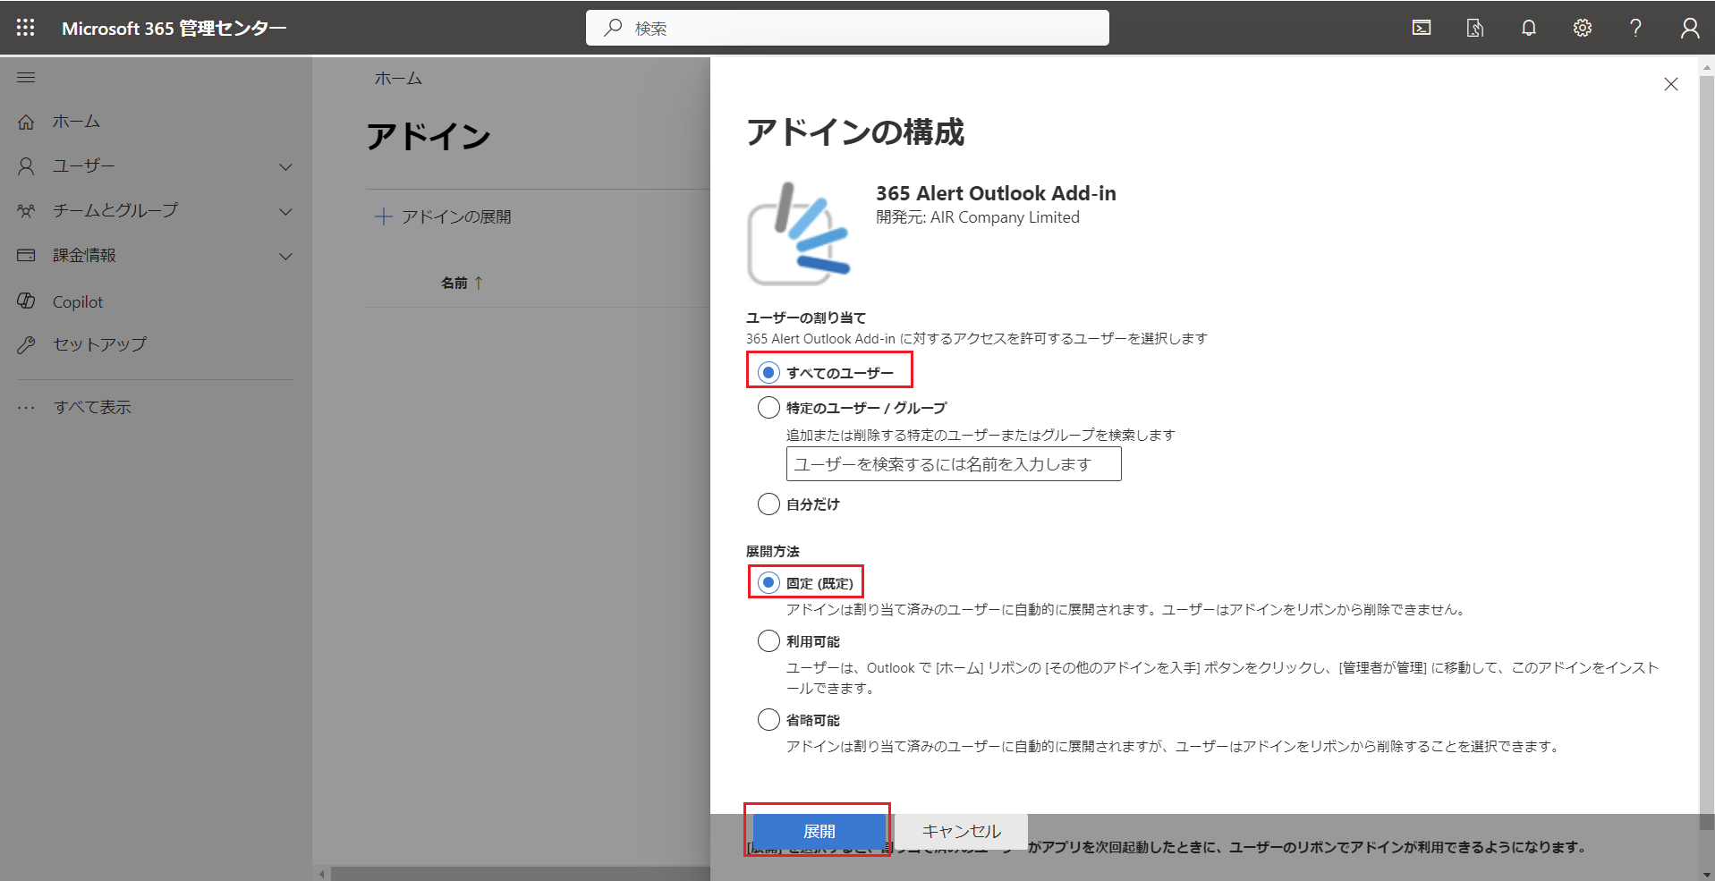The height and width of the screenshot is (881, 1715).
Task: Select the 利用可能 deployment method
Action: point(768,641)
